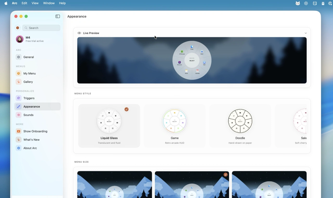The width and height of the screenshot is (333, 198).
Task: Open the Edit menu
Action: point(24,3)
